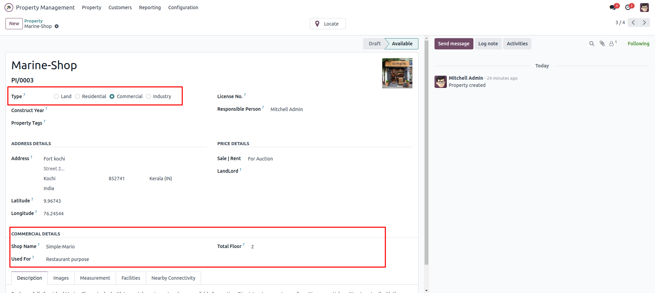655x293 pixels.
Task: Click Mitchell Admin's avatar in the chatter
Action: [441, 82]
